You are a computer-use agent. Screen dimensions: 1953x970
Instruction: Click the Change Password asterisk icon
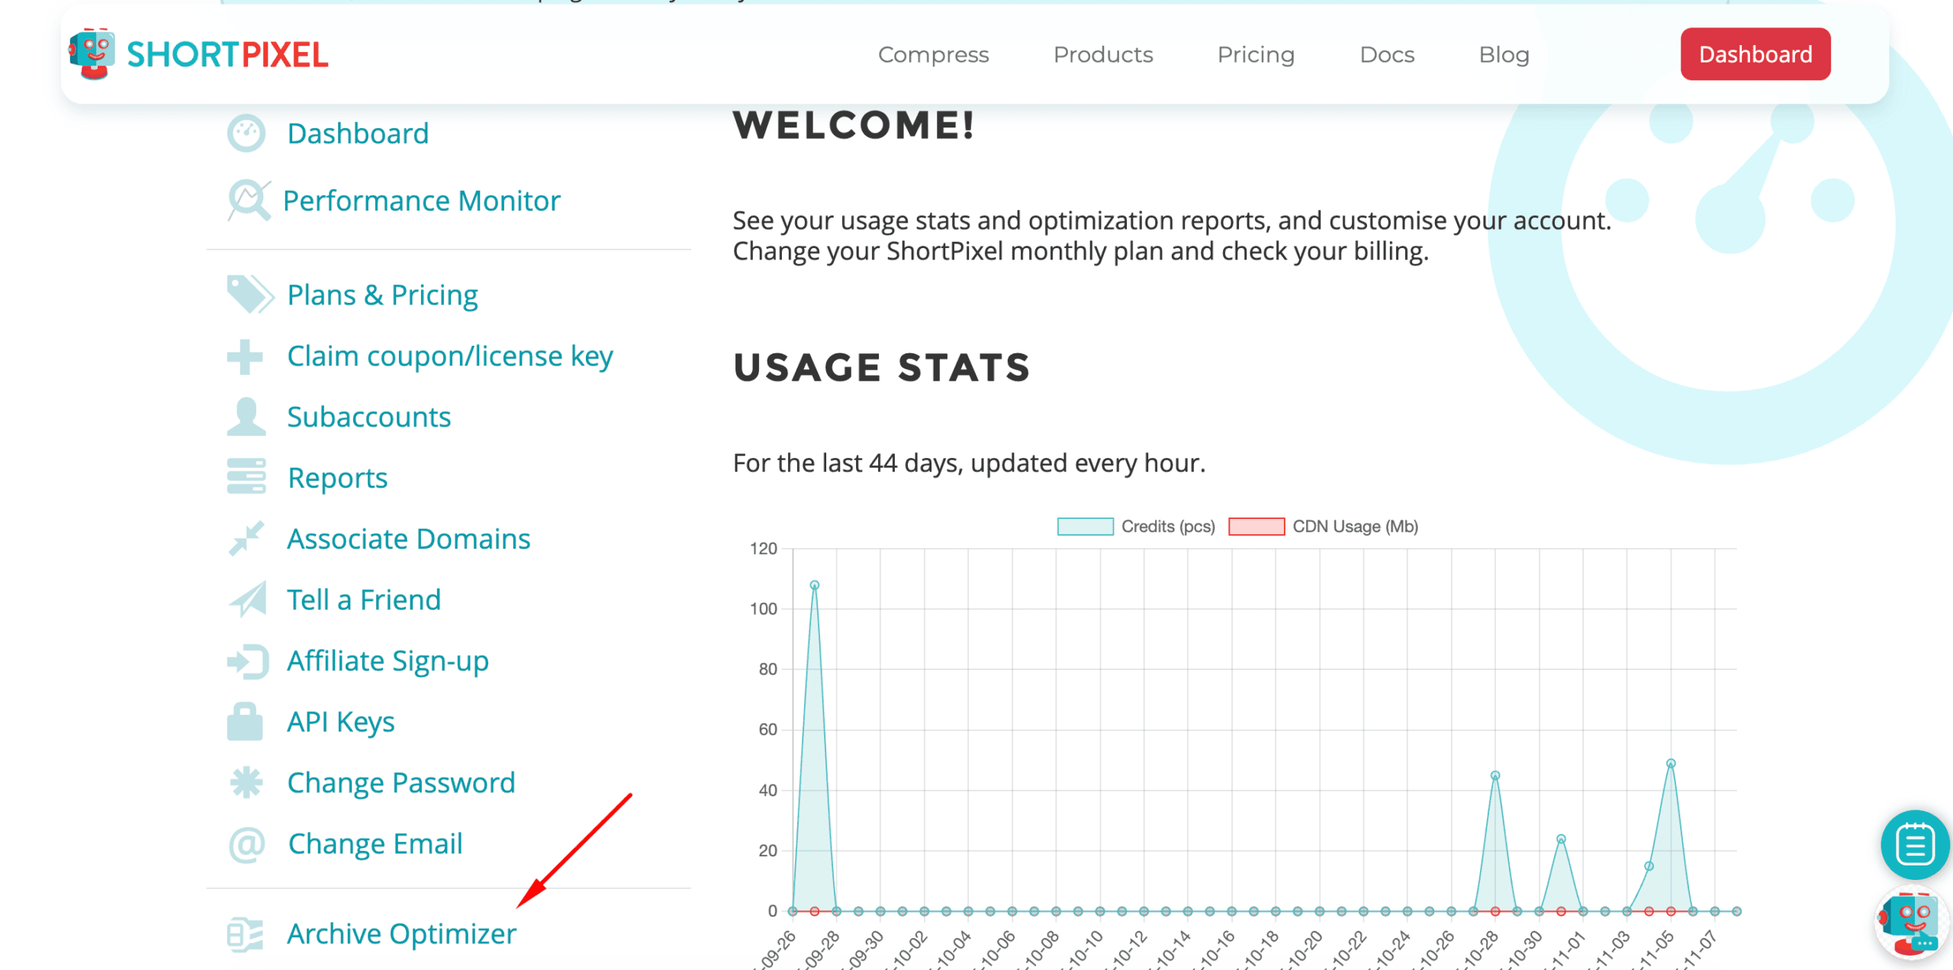246,781
